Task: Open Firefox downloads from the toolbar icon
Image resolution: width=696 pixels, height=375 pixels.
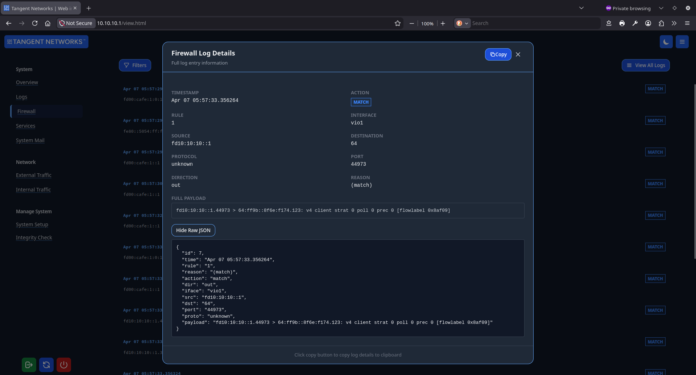Action: (609, 23)
